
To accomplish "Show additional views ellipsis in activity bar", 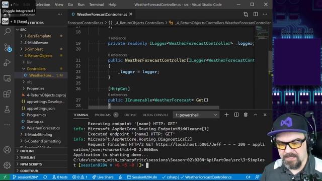I will (x=7, y=125).
